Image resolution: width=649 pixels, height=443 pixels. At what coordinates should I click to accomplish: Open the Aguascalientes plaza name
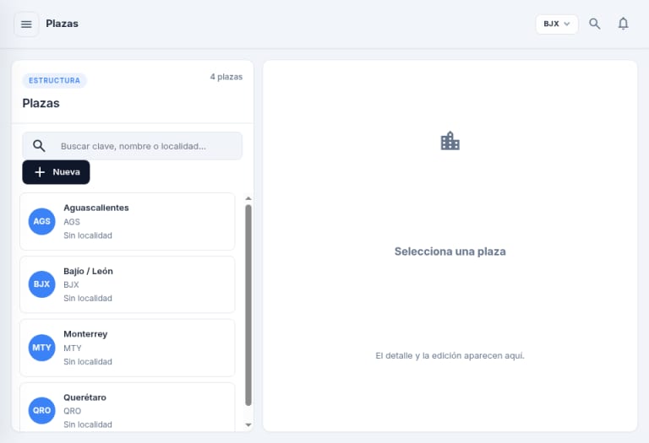[x=96, y=208]
